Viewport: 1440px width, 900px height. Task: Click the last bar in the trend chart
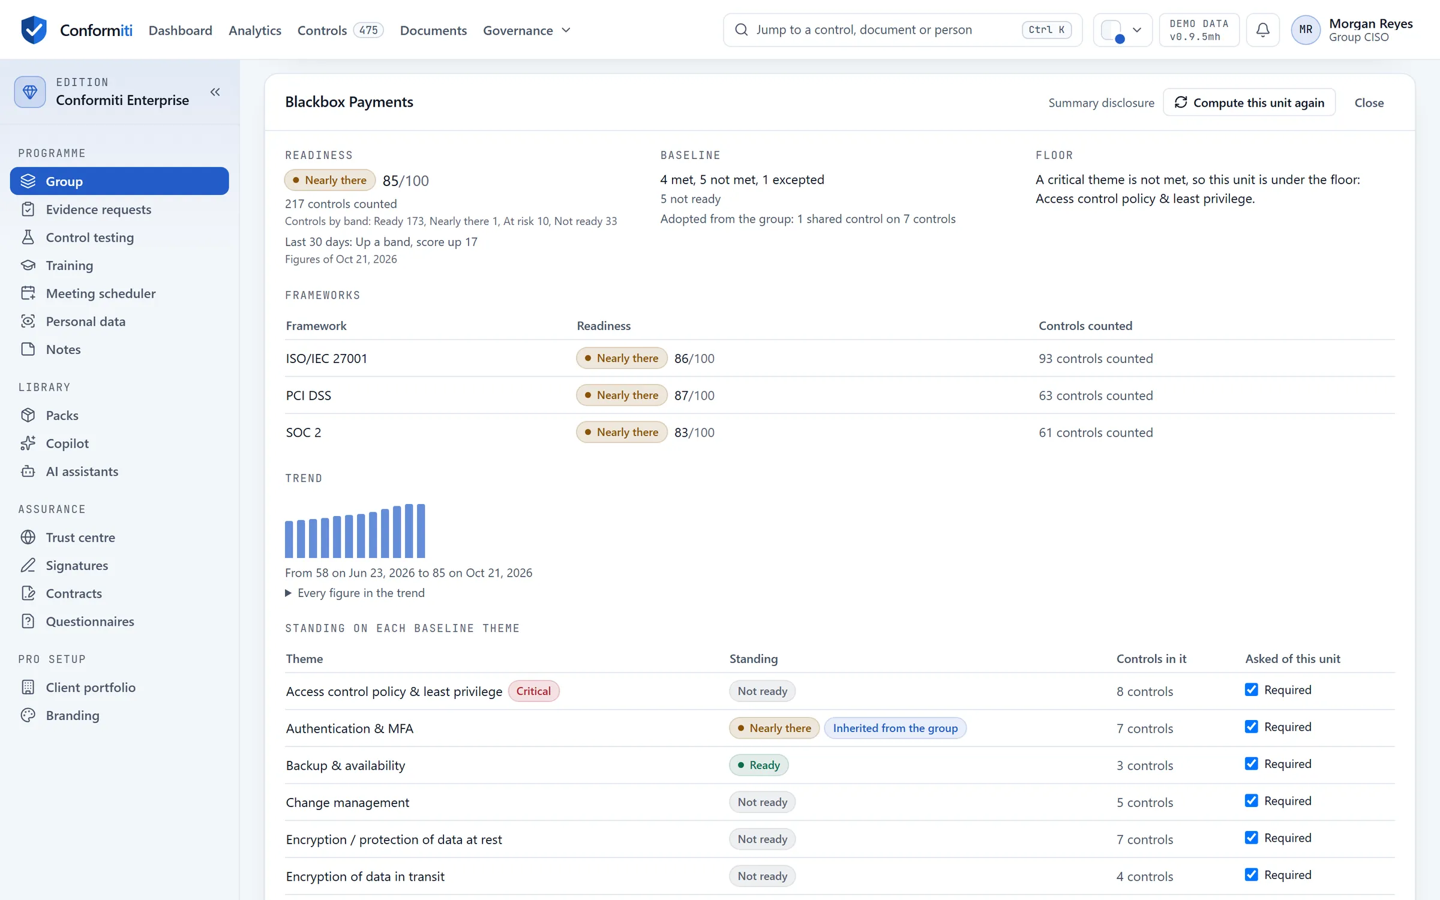(421, 530)
